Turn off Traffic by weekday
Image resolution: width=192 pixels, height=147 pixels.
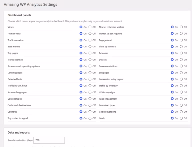[x=181, y=86]
